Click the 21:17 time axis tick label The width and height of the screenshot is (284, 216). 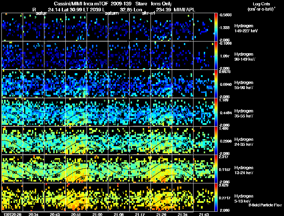140,214
